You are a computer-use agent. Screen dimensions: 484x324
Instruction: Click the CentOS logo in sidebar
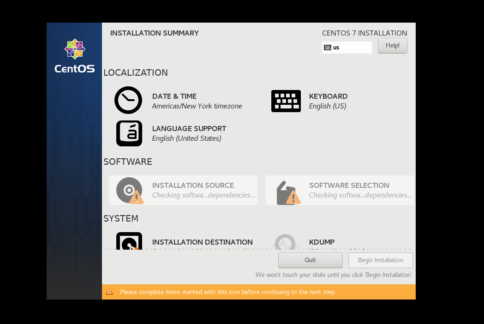click(x=74, y=56)
